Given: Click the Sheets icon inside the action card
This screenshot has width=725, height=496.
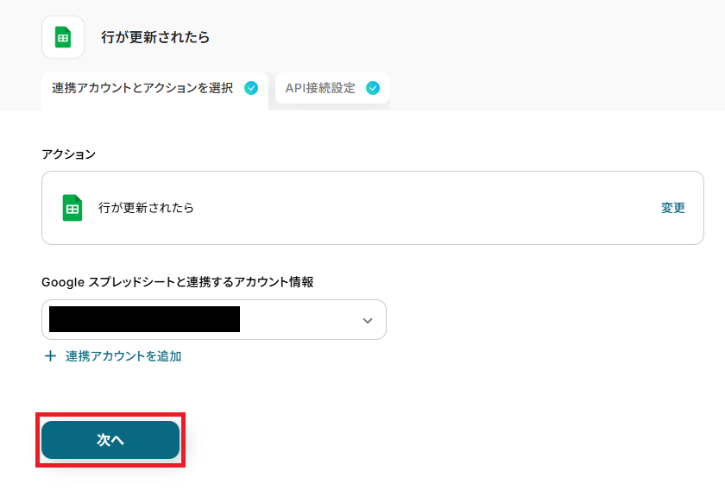Looking at the screenshot, I should coord(72,208).
